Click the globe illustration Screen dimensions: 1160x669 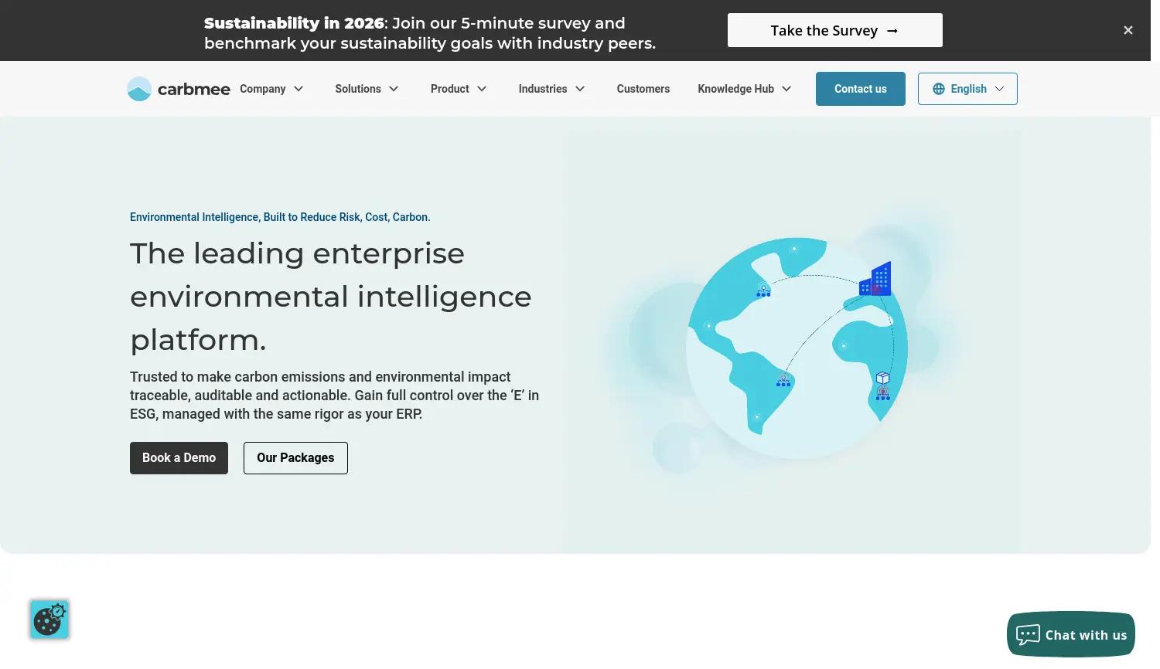pyautogui.click(x=797, y=348)
